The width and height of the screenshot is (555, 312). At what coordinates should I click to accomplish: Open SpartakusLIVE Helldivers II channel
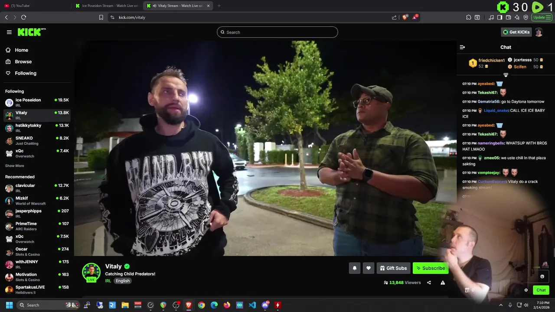coord(37,289)
